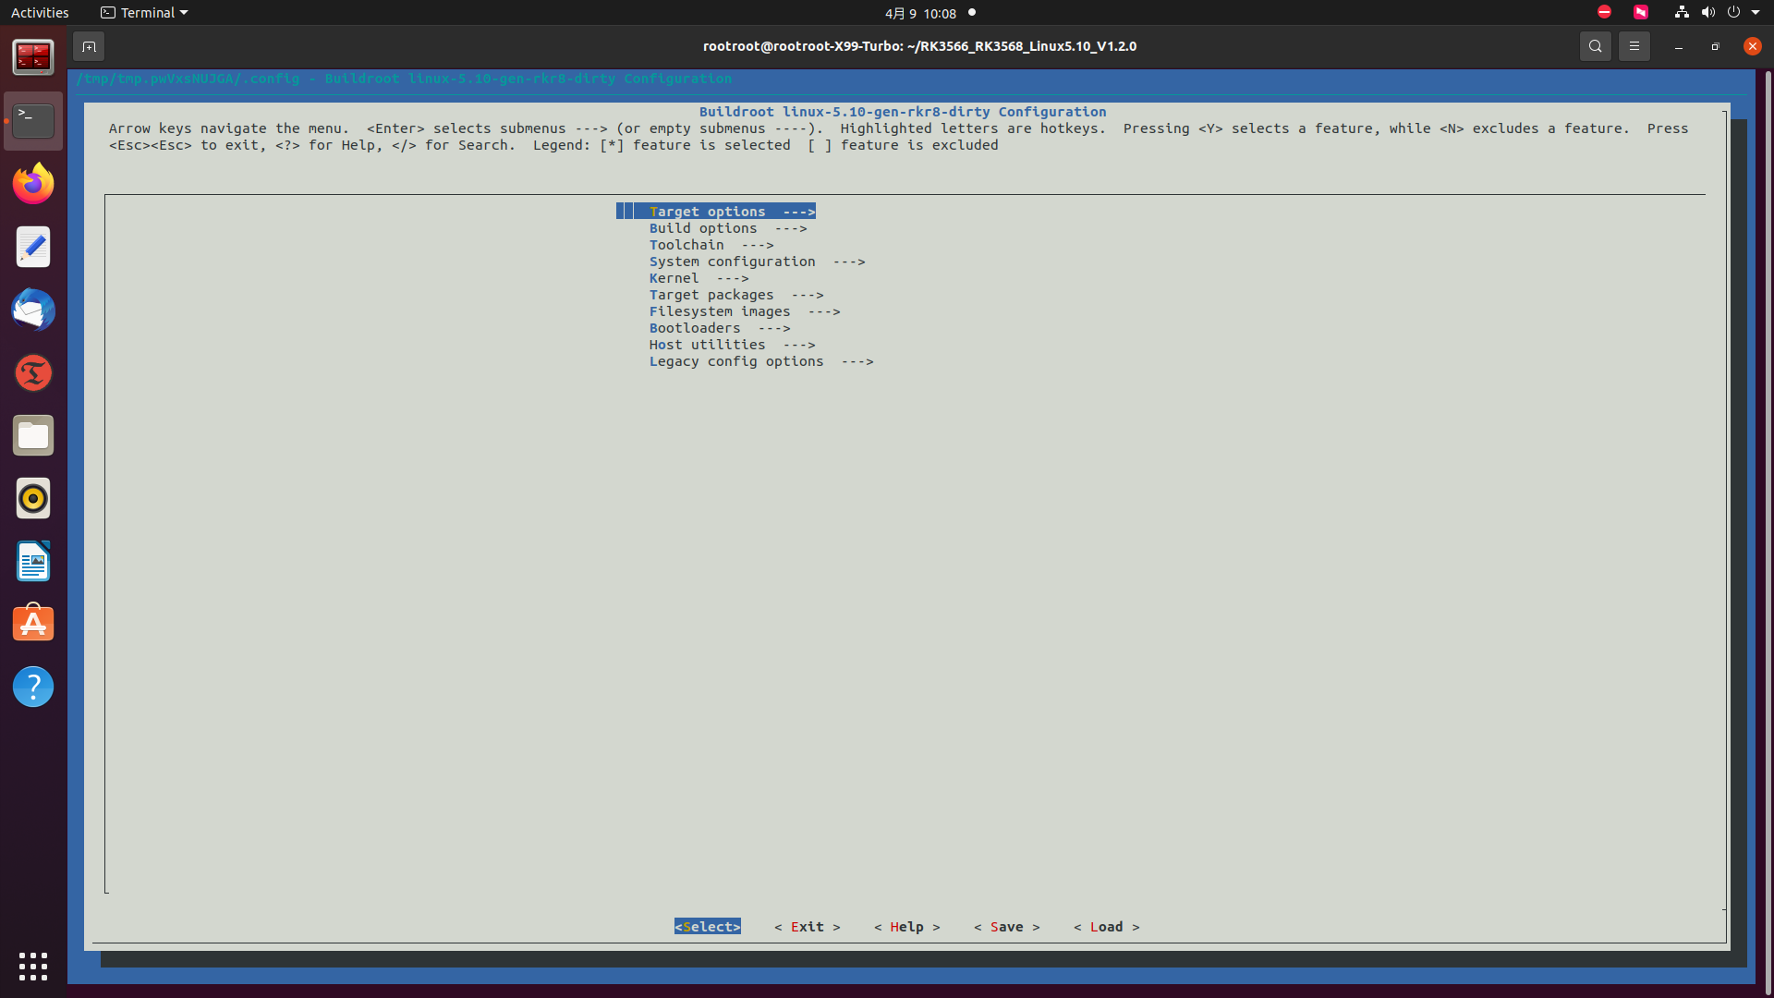Viewport: 1774px width, 998px height.
Task: Open the terminal hamburger menu
Action: [x=1634, y=46]
